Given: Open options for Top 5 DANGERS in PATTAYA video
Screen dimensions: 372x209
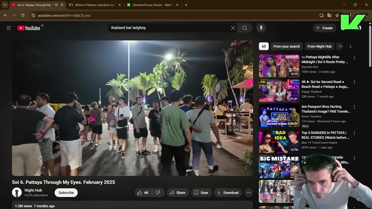Looking at the screenshot, I should click(x=354, y=133).
